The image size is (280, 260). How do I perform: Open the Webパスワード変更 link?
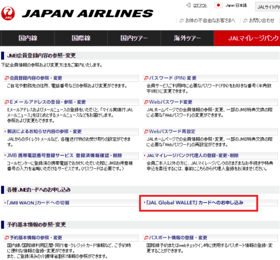[x=171, y=102]
